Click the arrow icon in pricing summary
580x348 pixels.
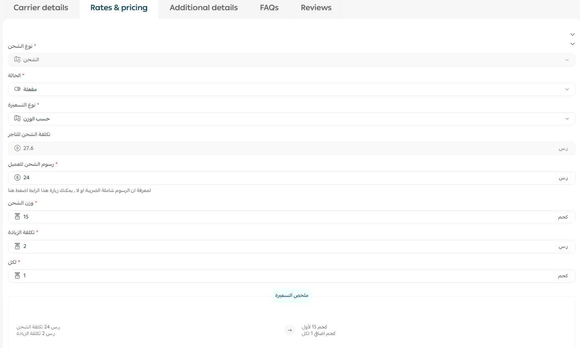coord(290,330)
